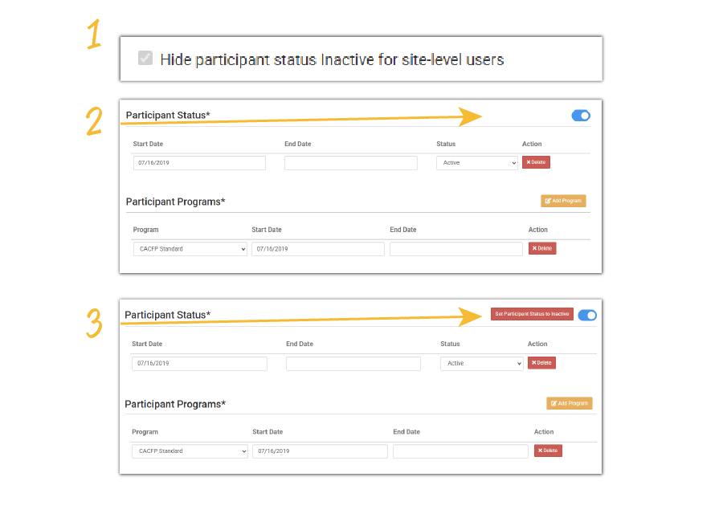Expand the CACFP Standard program dropdown in panel 2
Screen dimensions: 723x522
pyautogui.click(x=190, y=249)
